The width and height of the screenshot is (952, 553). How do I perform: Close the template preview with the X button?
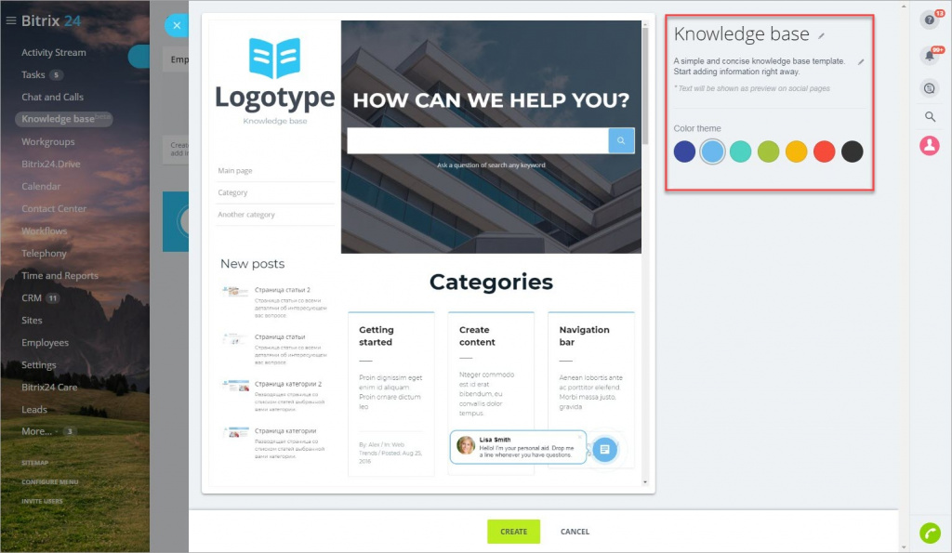[177, 25]
